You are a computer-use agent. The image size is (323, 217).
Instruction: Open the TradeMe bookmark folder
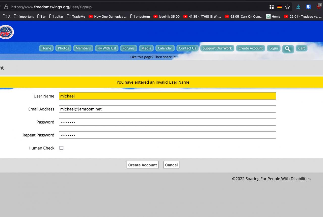click(76, 16)
